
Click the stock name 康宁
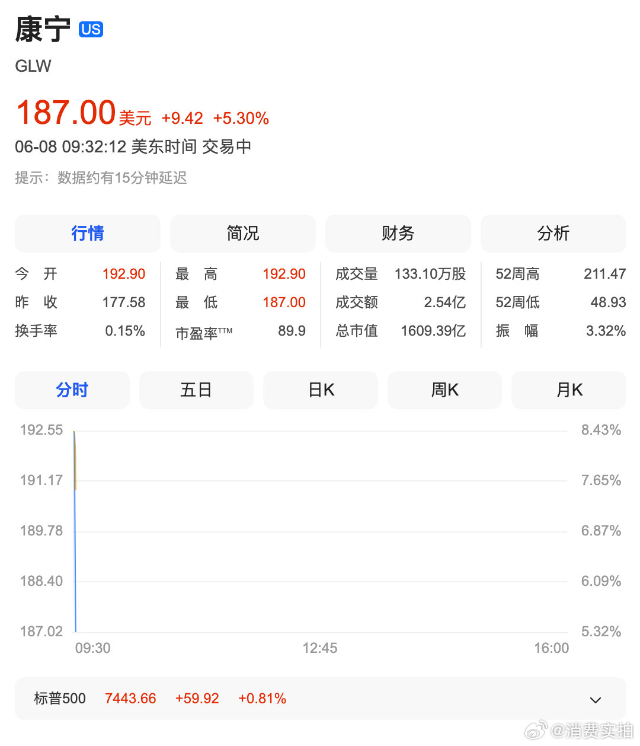[x=43, y=30]
